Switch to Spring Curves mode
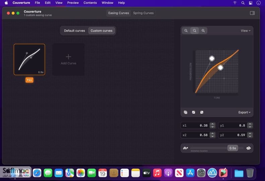 coord(143,13)
